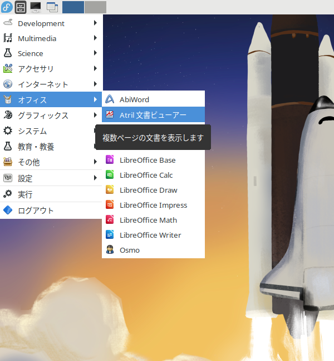Screen dimensions: 334x361
Task: Open the その他 submenu
Action: tap(51, 162)
